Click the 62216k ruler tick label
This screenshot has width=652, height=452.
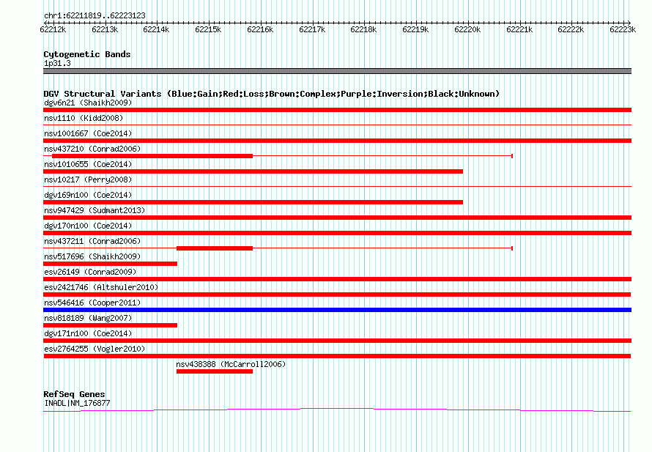point(260,29)
